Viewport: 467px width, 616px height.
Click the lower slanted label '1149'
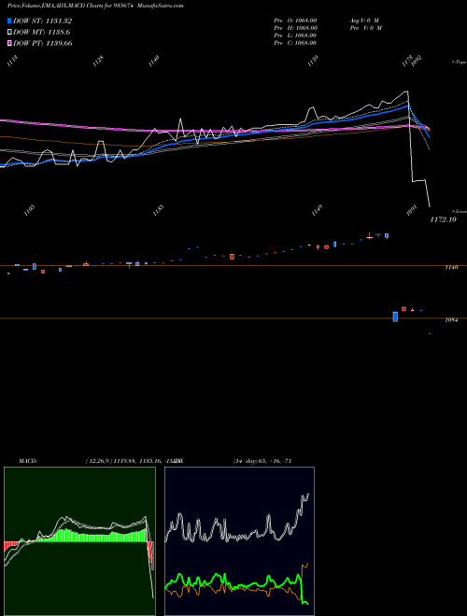pyautogui.click(x=318, y=210)
